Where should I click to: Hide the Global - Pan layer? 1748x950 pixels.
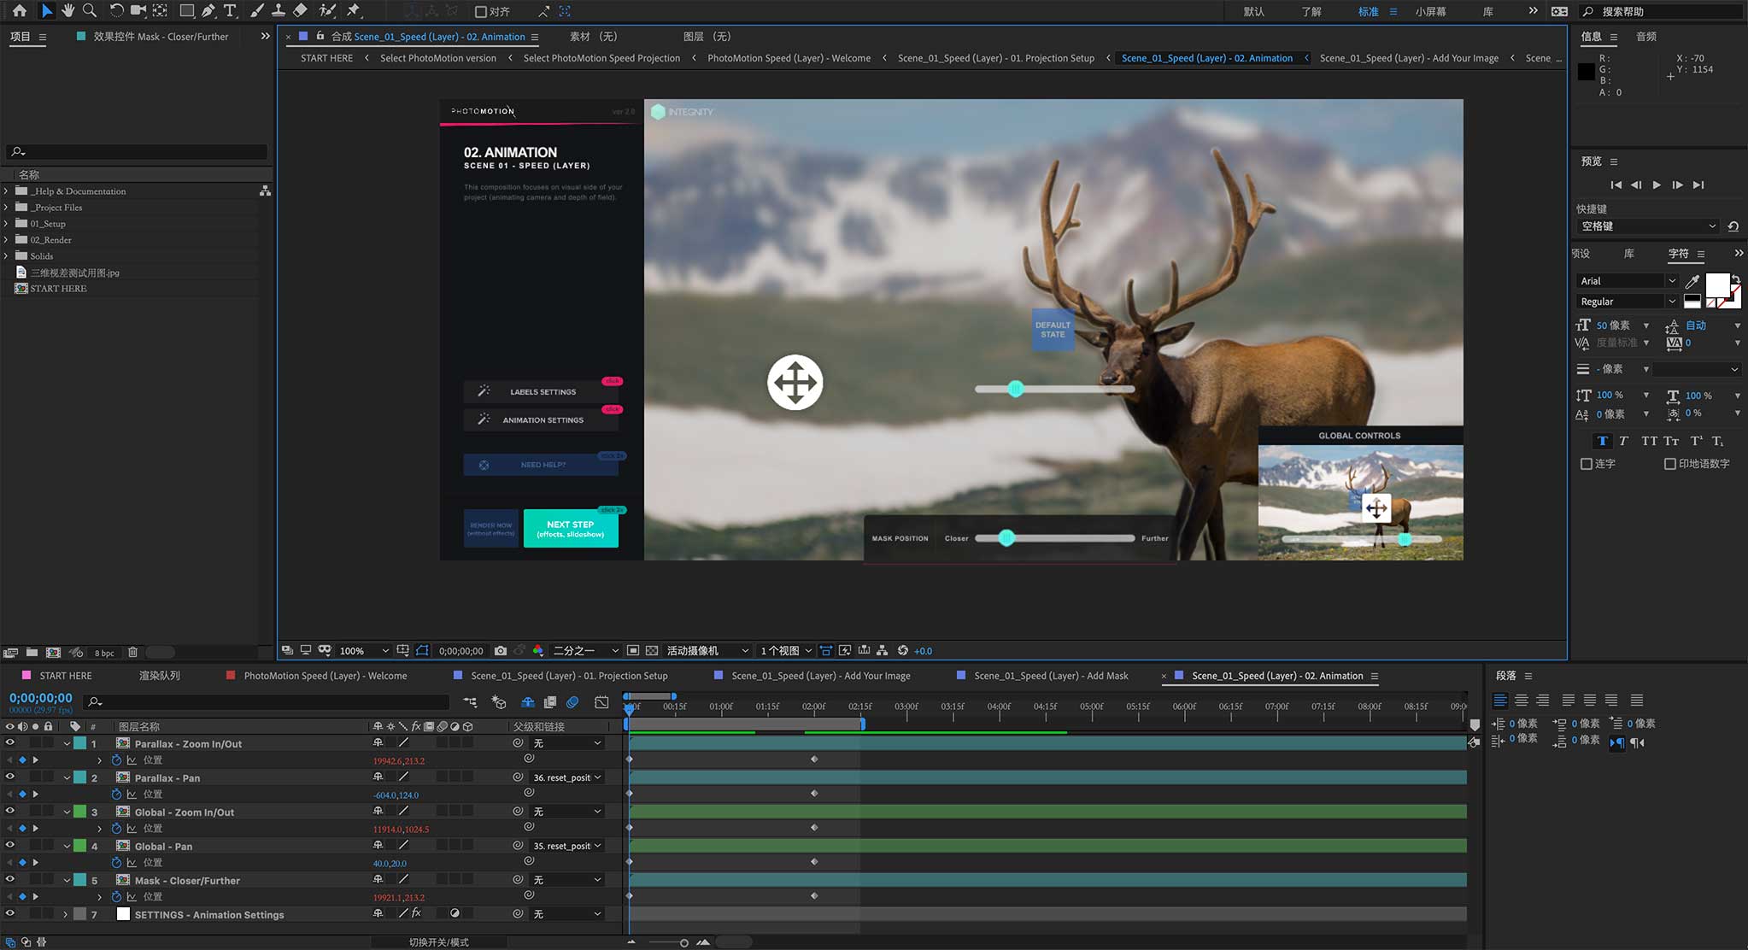click(x=10, y=846)
